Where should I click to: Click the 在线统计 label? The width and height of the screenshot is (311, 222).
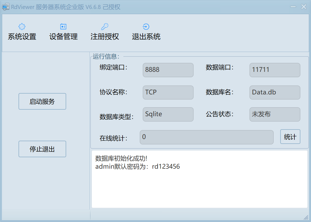(x=113, y=138)
